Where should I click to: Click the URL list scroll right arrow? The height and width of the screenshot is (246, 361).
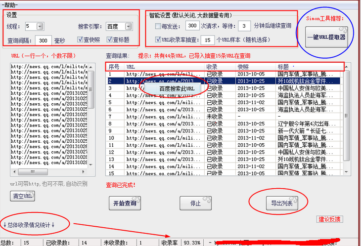tap(84, 171)
